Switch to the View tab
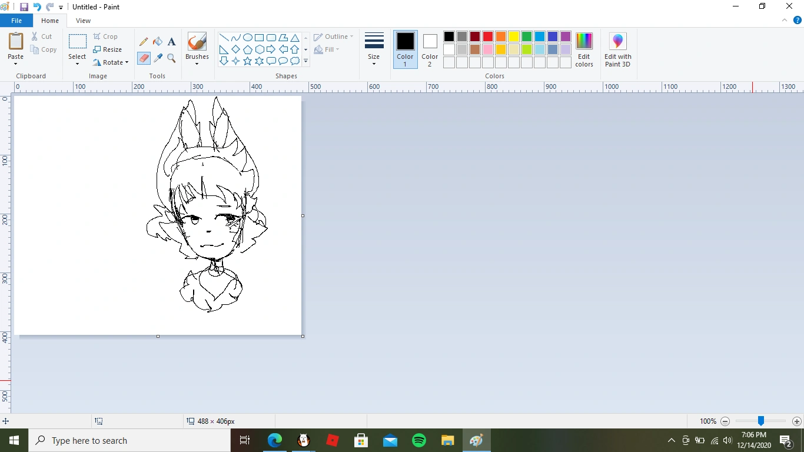 pos(83,20)
